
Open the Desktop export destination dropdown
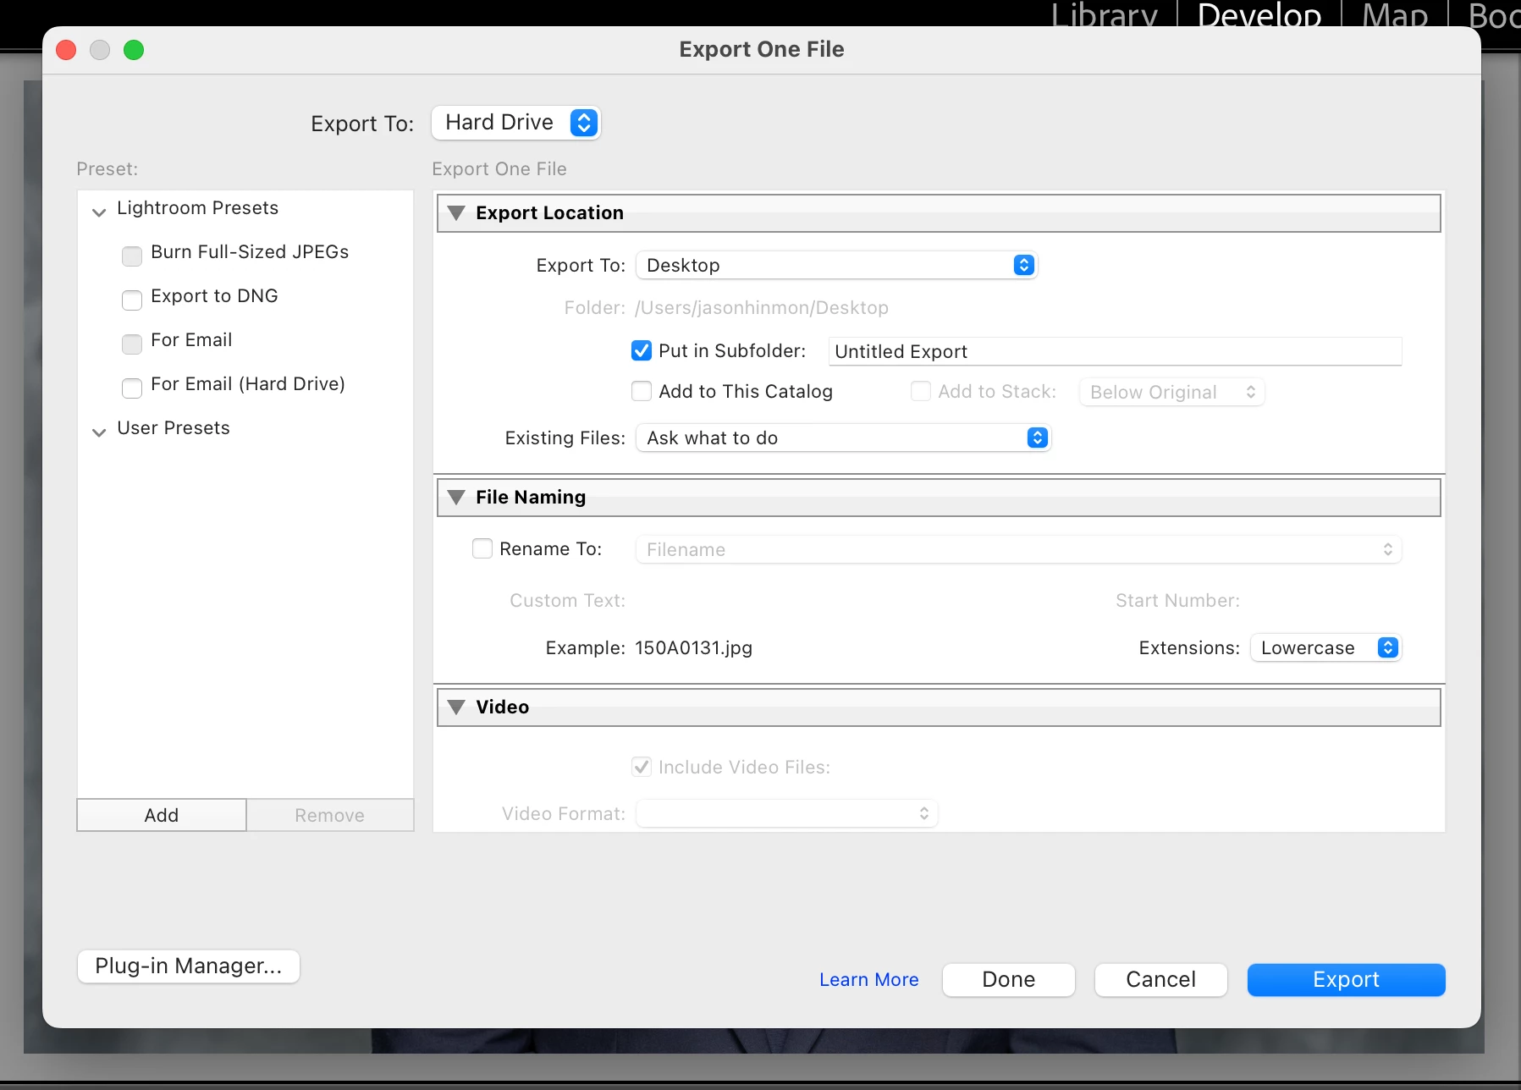836,266
